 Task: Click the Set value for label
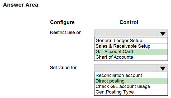pyautogui.click(x=63, y=68)
